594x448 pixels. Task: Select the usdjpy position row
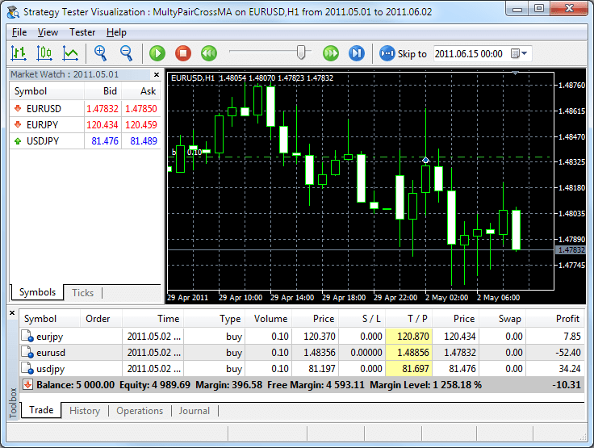click(302, 369)
